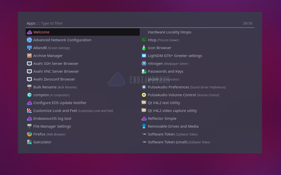Click the Removable Drives and Media icon
The image size is (281, 175).
(x=144, y=126)
